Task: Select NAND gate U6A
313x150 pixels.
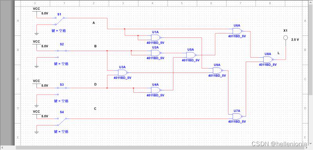Action: pyautogui.click(x=237, y=31)
